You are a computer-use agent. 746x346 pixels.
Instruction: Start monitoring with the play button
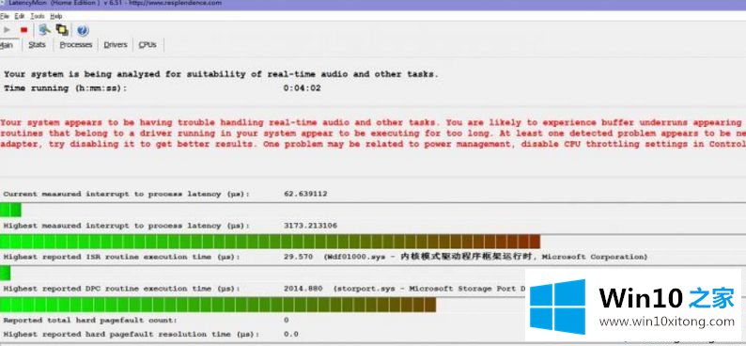tap(7, 30)
